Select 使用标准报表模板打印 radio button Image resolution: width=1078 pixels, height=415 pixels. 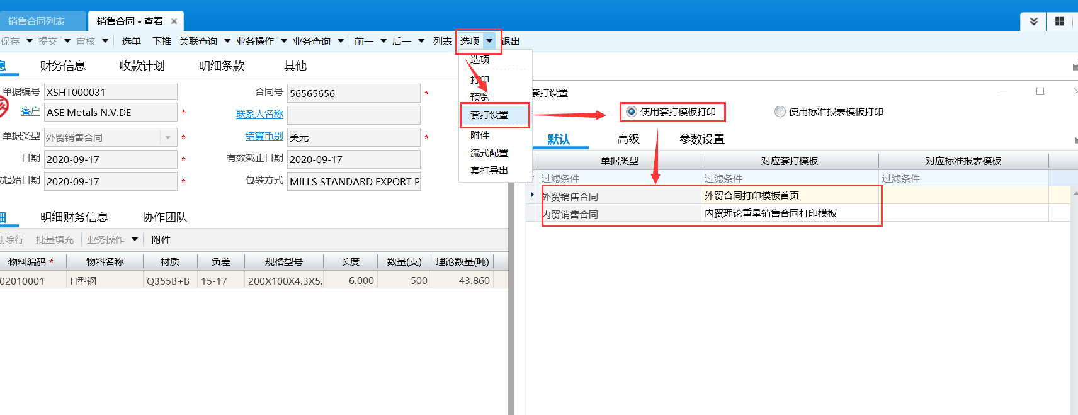(x=780, y=112)
